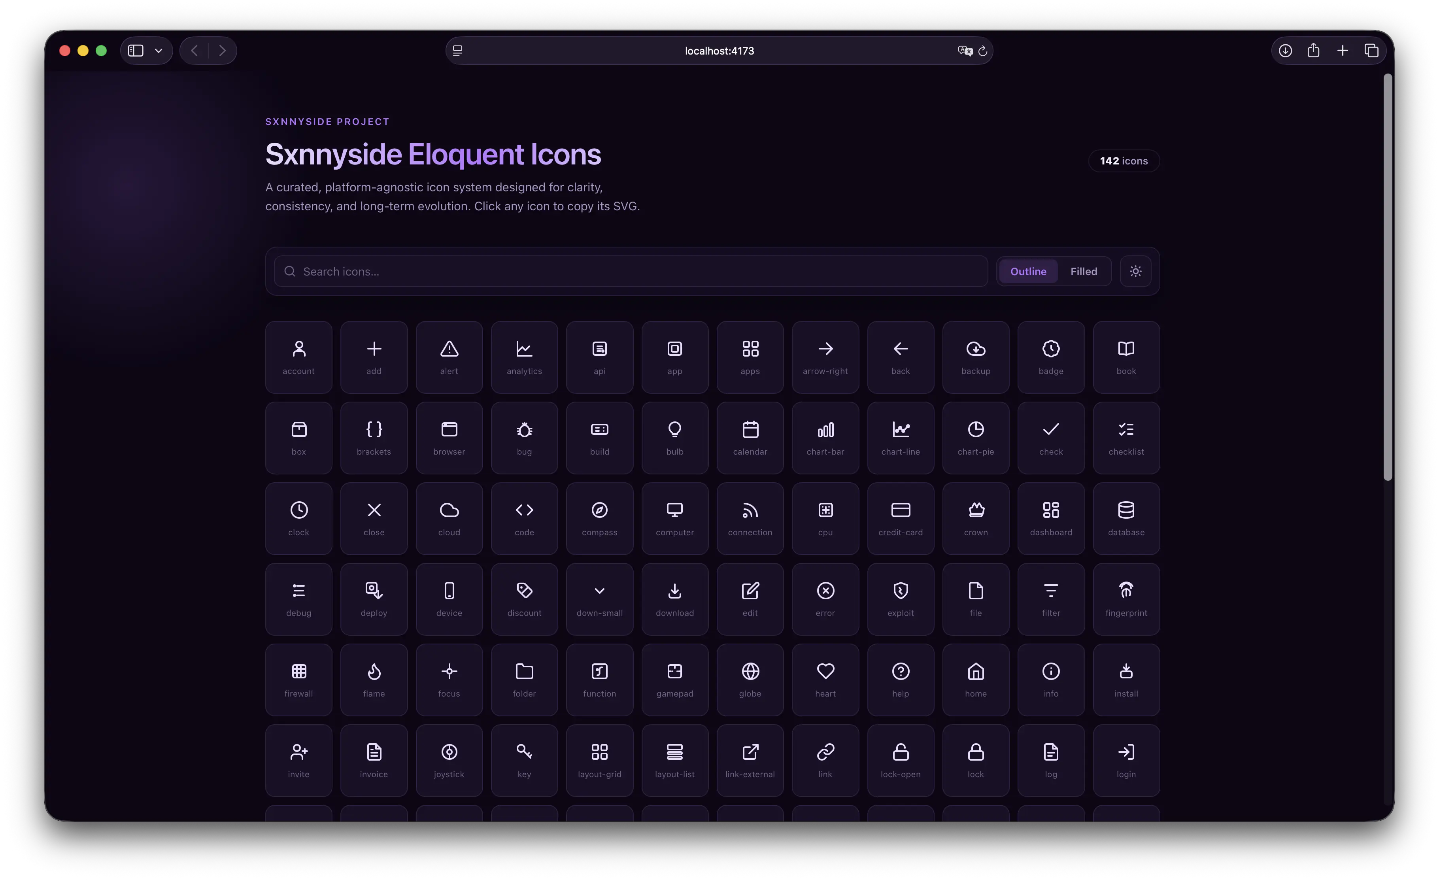The width and height of the screenshot is (1439, 880).
Task: Copy the chart-pie icon
Action: [976, 437]
